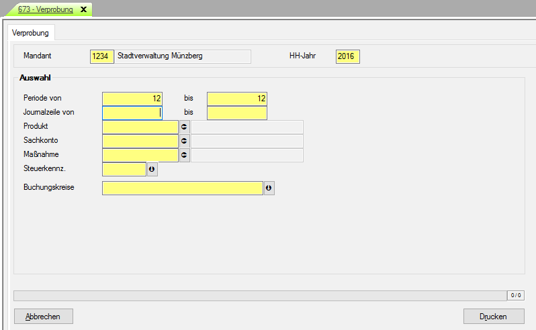Open the Sachkonto lookup icon
Viewport: 536px width, 330px height.
coord(184,141)
